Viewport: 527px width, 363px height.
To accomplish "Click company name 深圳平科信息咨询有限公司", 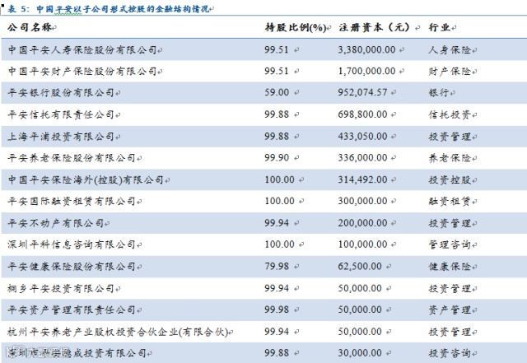I will (72, 244).
